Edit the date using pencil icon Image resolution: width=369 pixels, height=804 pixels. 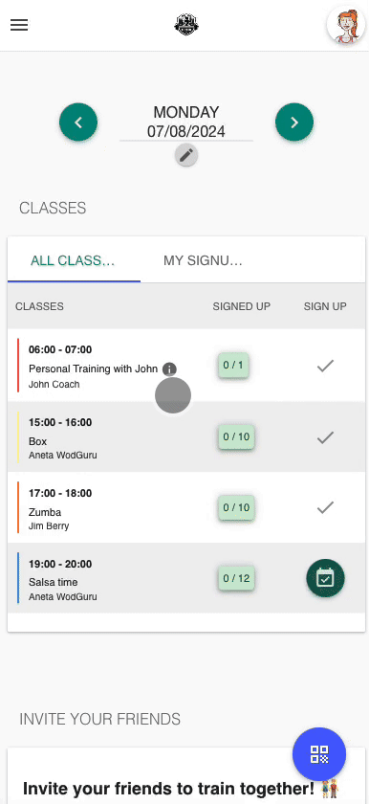coord(186,155)
